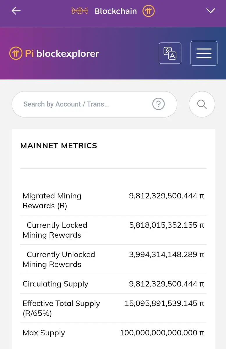Screen dimensions: 226x349
Task: Select value 100,000,000,000.000 π
Action: click(162, 333)
